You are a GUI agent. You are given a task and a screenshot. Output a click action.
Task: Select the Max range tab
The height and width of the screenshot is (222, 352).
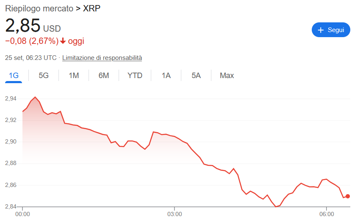coord(227,76)
